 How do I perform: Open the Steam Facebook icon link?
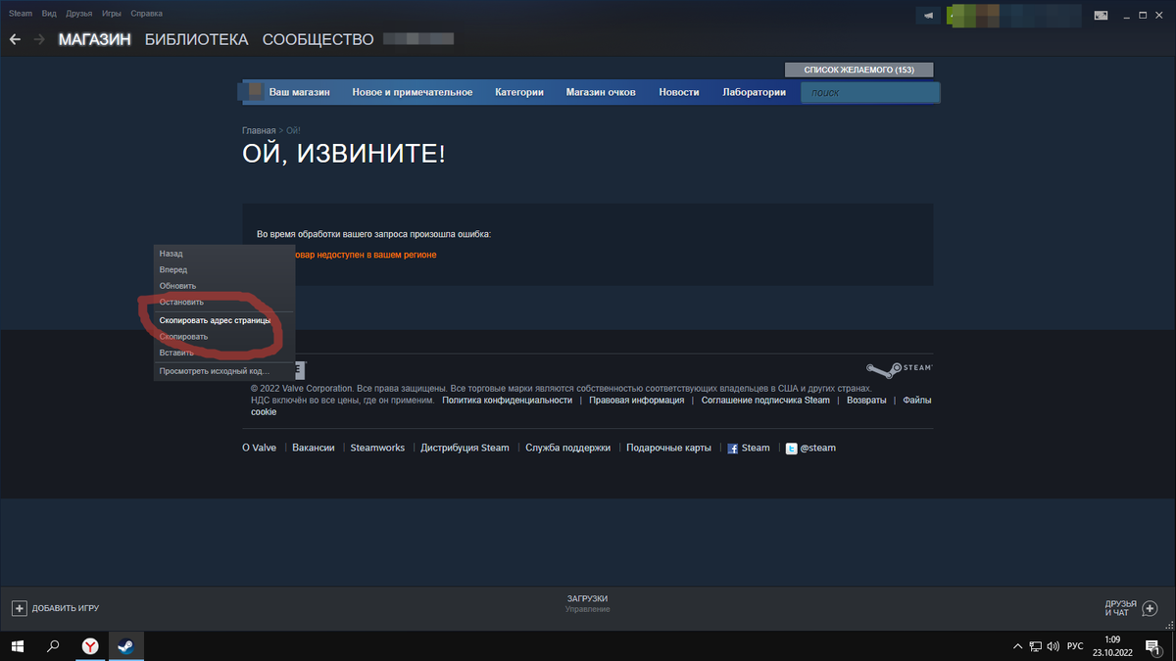point(732,449)
